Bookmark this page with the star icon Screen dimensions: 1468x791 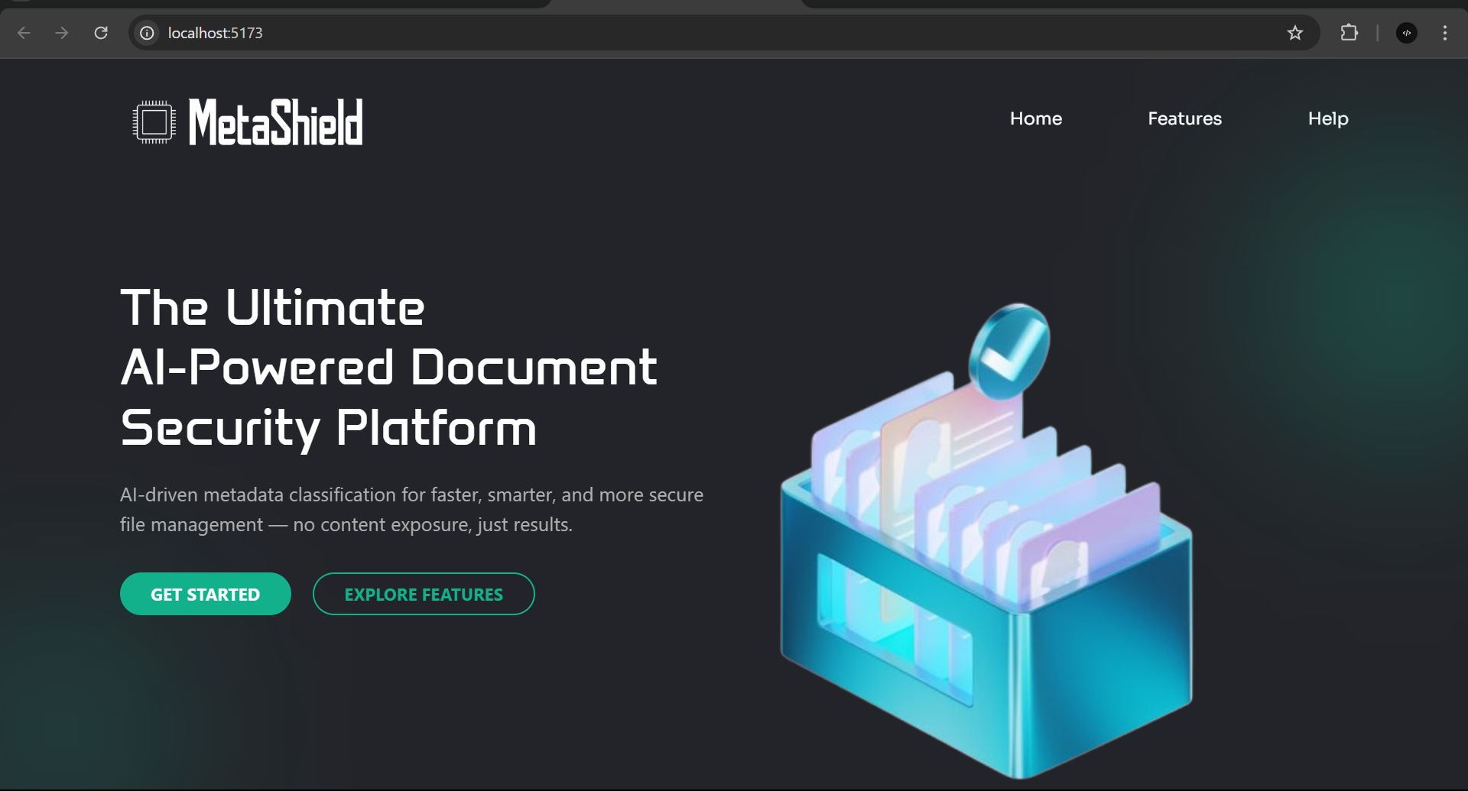coord(1294,33)
